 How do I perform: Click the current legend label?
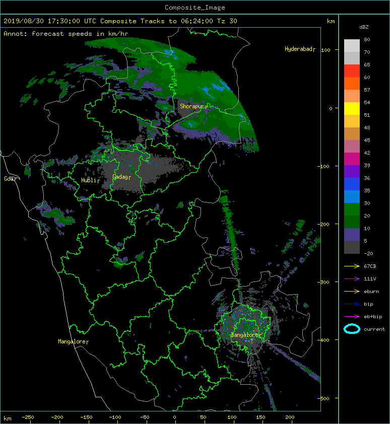(374, 329)
